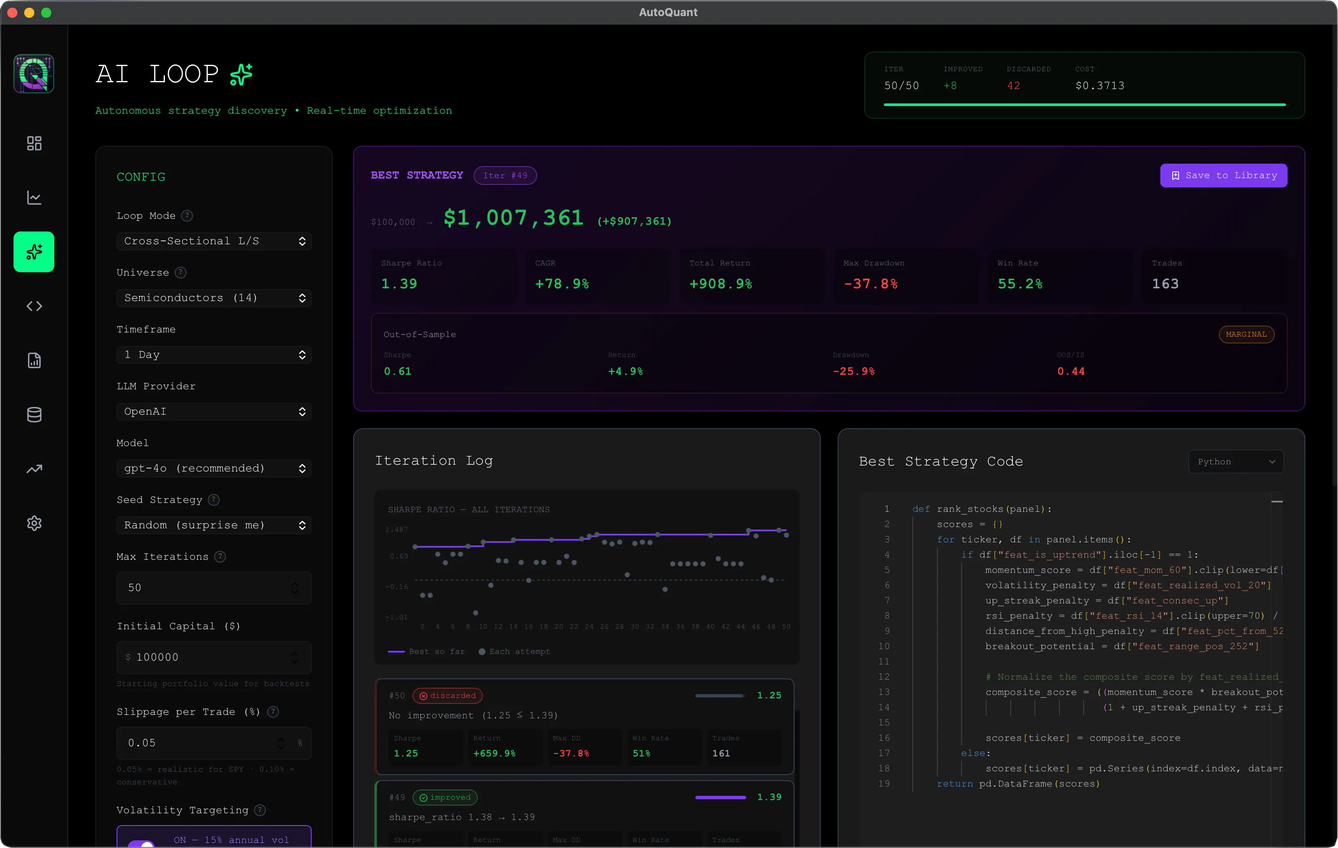
Task: Click help icon next to Volatility Targeting
Action: [260, 810]
